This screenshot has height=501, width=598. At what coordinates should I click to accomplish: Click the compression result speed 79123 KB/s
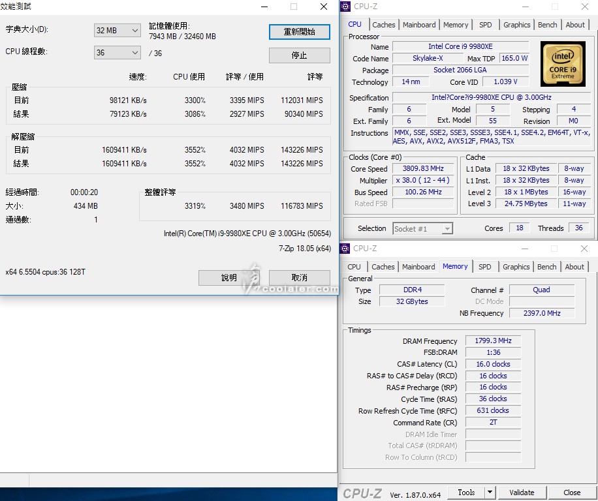128,114
